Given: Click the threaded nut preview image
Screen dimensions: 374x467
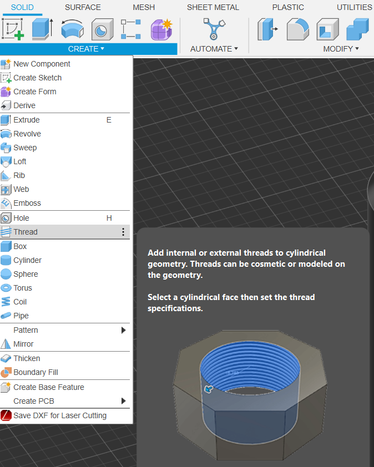Looking at the screenshot, I should [x=250, y=395].
